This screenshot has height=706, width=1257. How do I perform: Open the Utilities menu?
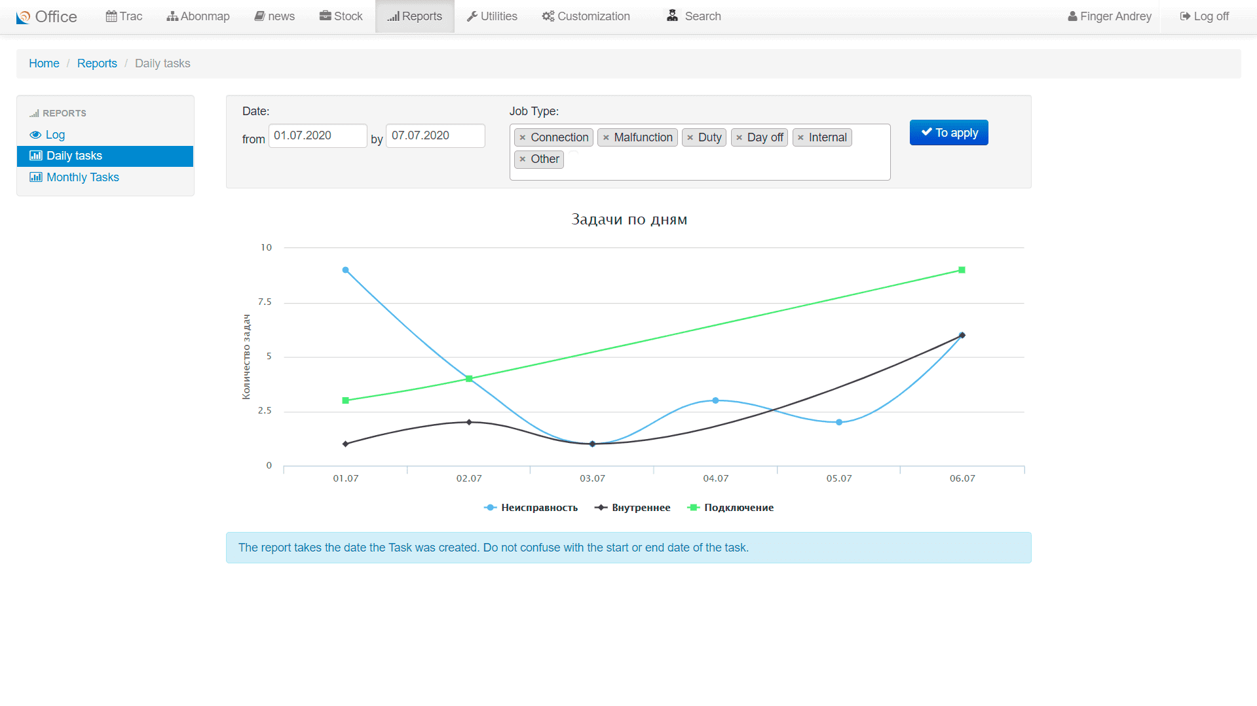coord(492,16)
